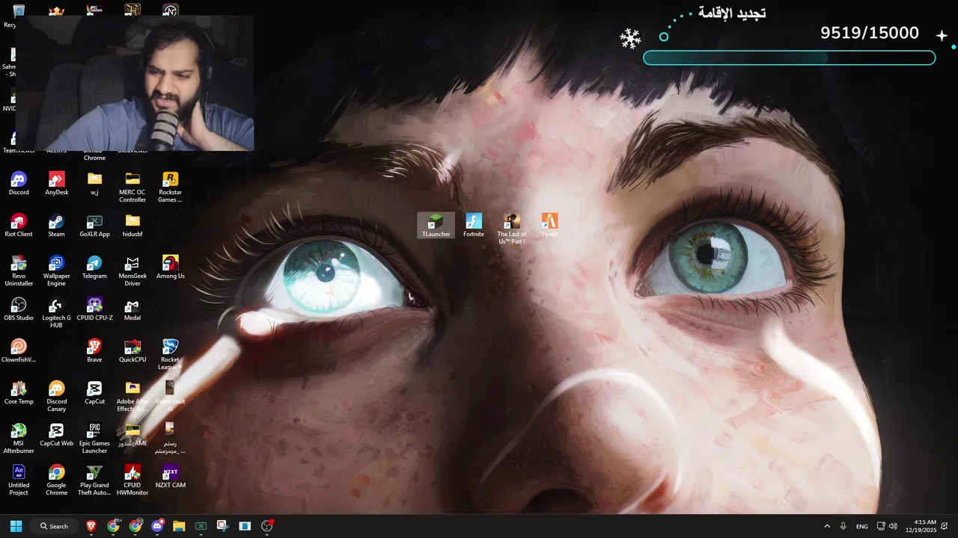Launch Google Chrome from desktop shortcut
The height and width of the screenshot is (538, 958).
(57, 480)
